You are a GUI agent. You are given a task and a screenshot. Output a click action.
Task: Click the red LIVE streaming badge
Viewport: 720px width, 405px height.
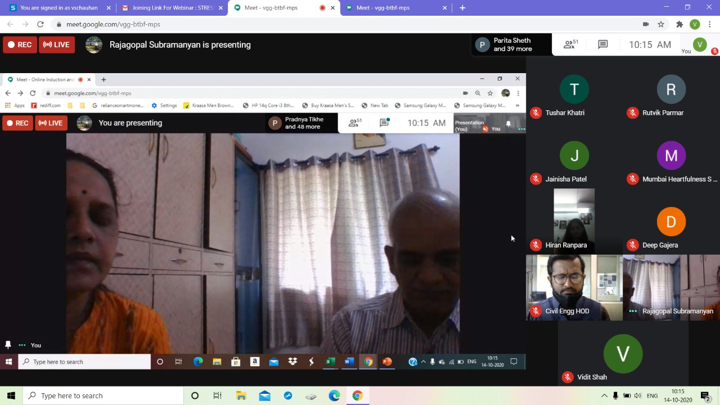pyautogui.click(x=56, y=44)
